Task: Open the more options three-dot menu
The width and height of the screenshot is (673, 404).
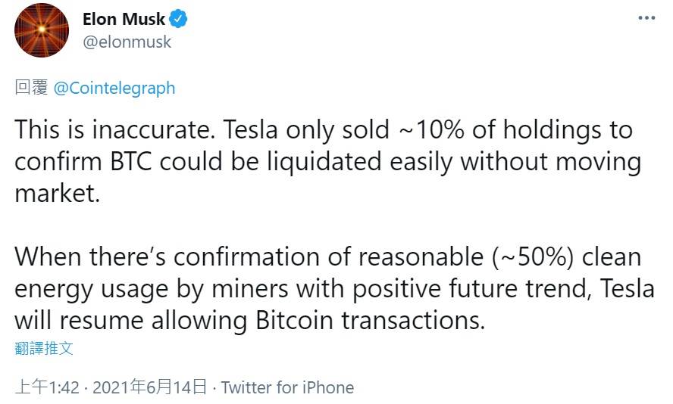Action: (x=646, y=18)
